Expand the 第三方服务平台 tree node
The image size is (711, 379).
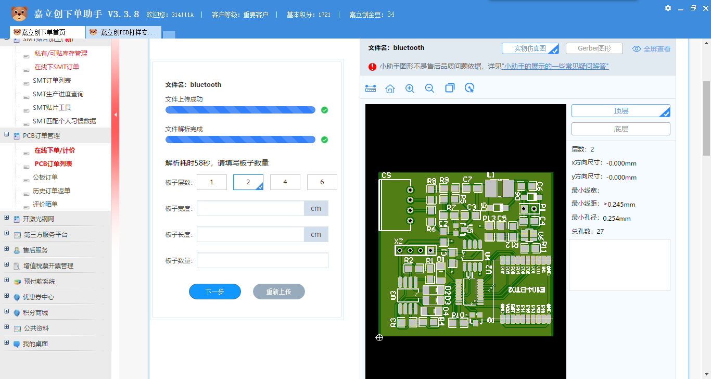(x=7, y=234)
